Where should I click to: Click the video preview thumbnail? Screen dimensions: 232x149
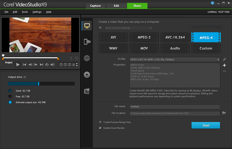40,35
